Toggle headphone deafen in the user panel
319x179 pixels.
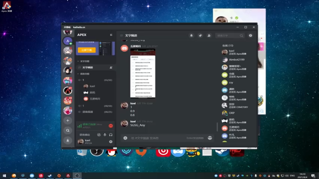pos(111,135)
